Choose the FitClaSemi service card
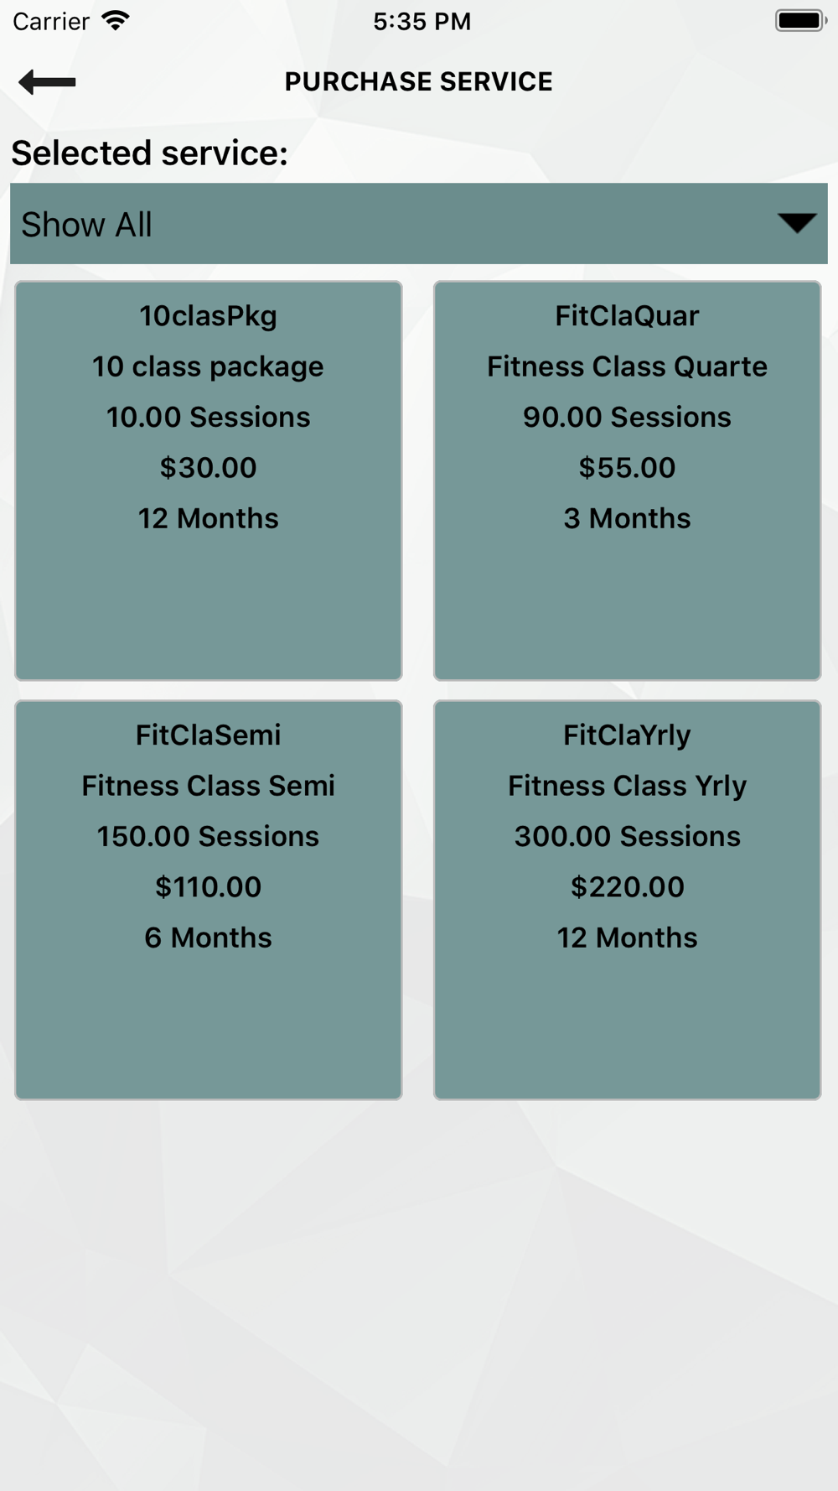The image size is (838, 1491). tap(209, 900)
